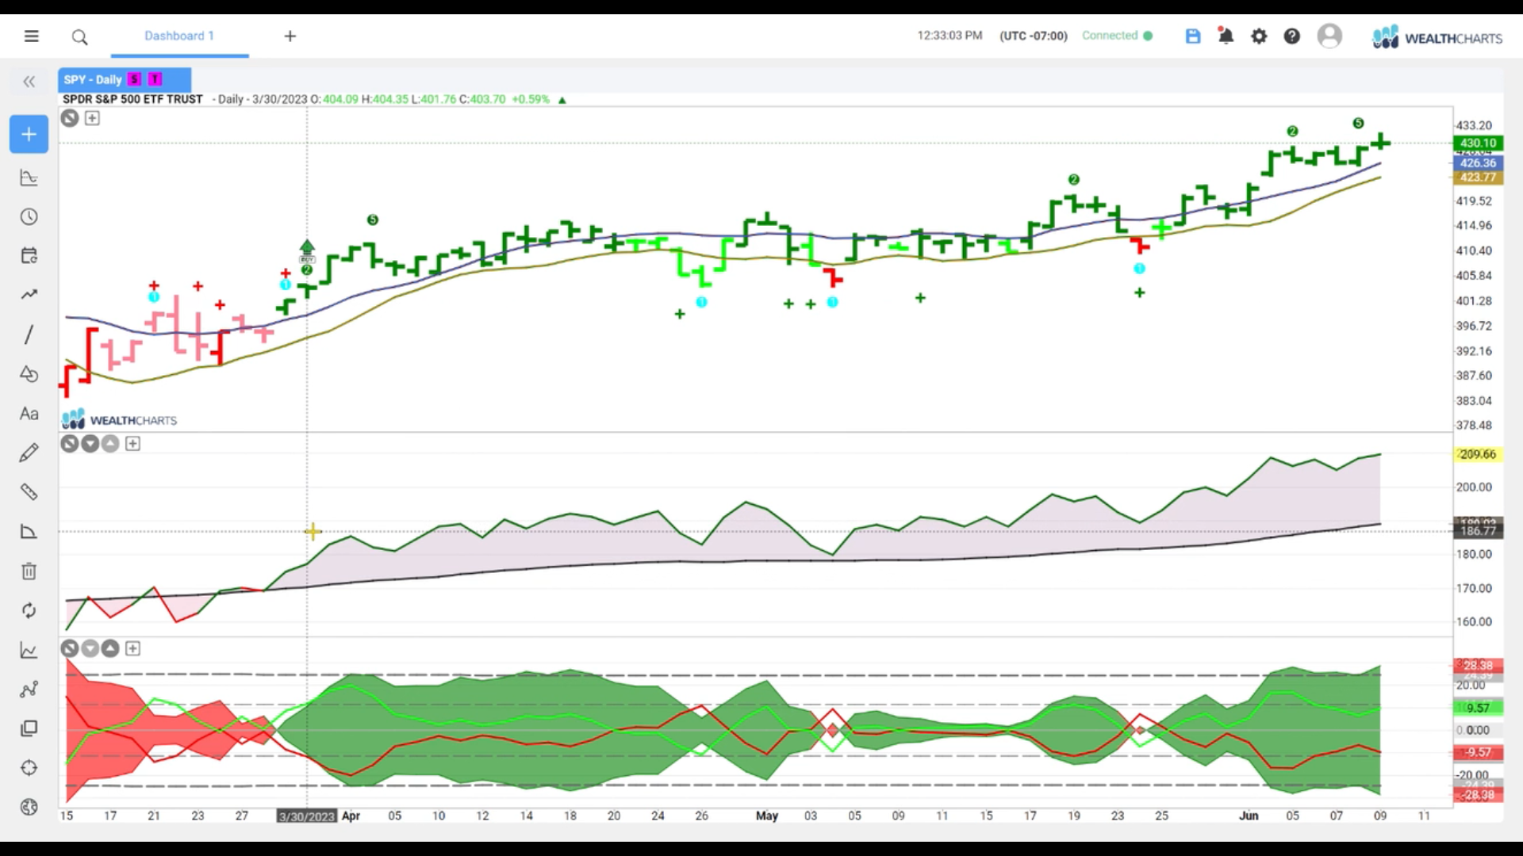The height and width of the screenshot is (856, 1523).
Task: Collapse the left sidebar with double chevron
Action: [29, 82]
